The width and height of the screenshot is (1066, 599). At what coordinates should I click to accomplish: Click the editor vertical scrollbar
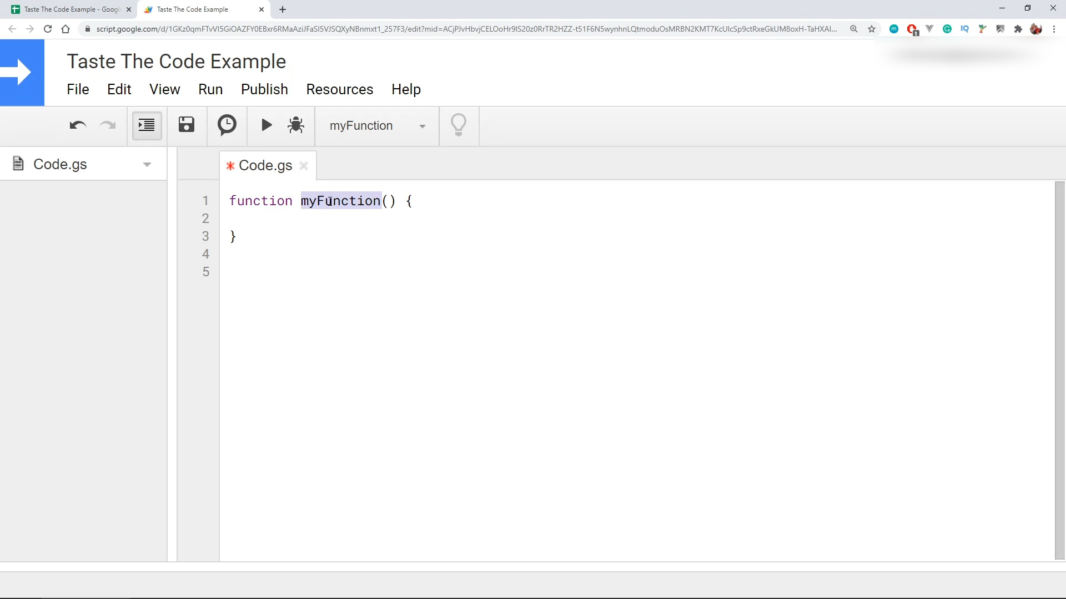coord(1059,370)
